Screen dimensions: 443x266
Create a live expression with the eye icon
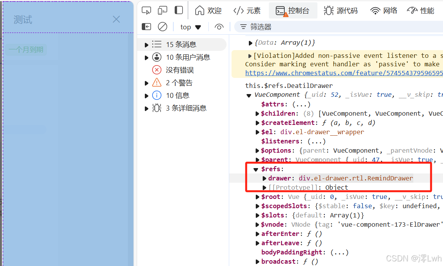[x=219, y=27]
